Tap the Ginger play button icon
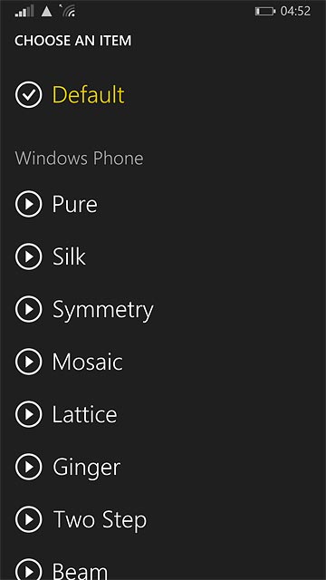The image size is (326, 580). point(28,467)
